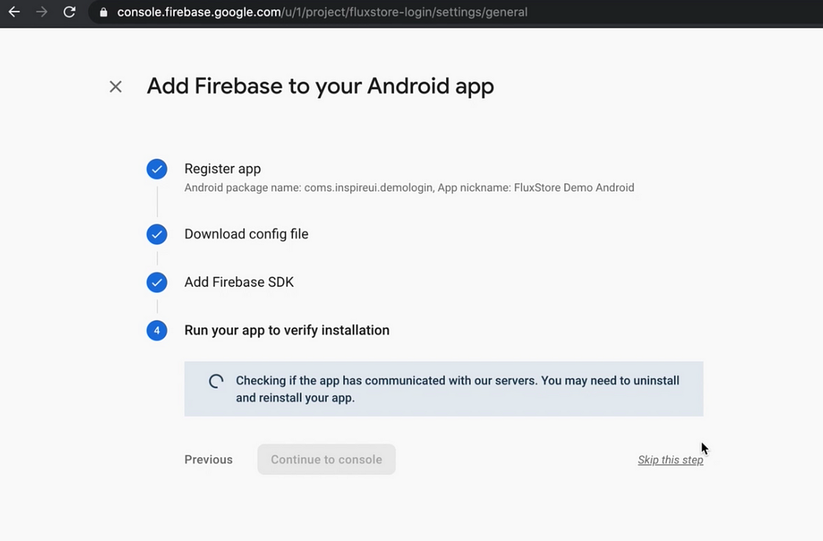Click the Android package name subtitle
Image resolution: width=823 pixels, height=541 pixels.
coord(409,188)
